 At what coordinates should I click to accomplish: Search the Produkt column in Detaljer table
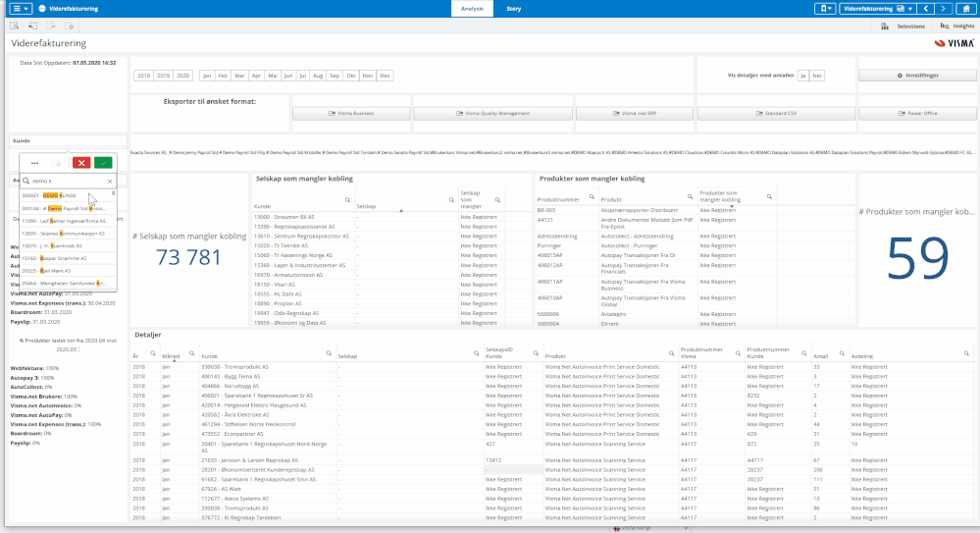coord(671,353)
